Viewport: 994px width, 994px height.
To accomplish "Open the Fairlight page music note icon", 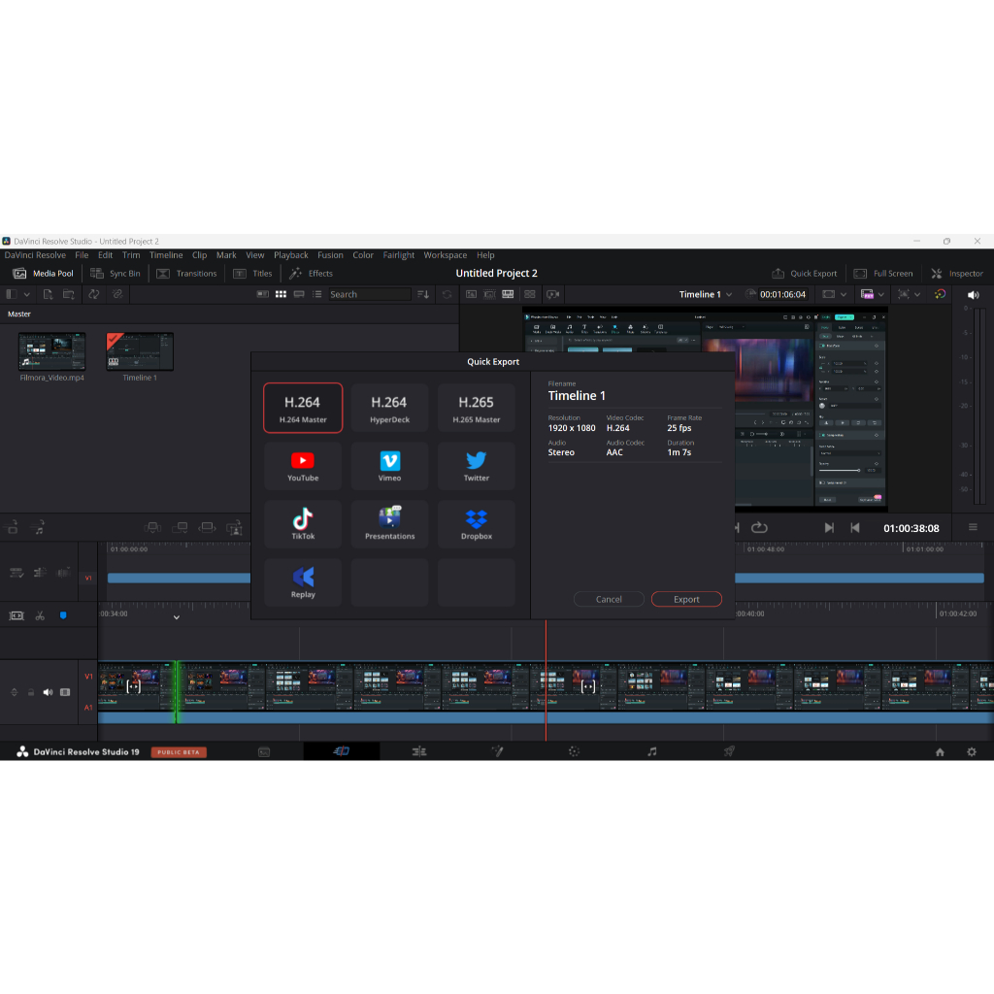I will click(x=651, y=752).
